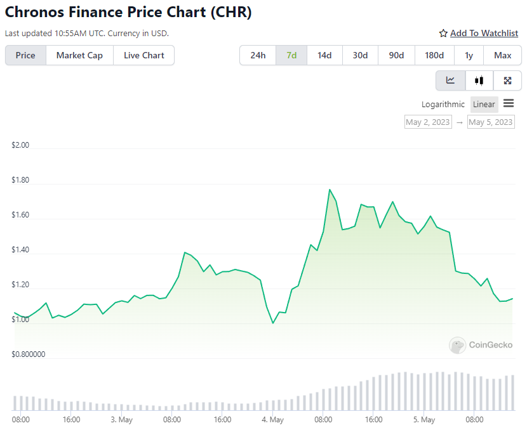The image size is (527, 428).
Task: Click the star icon beside Add To Watchlist
Action: point(443,33)
